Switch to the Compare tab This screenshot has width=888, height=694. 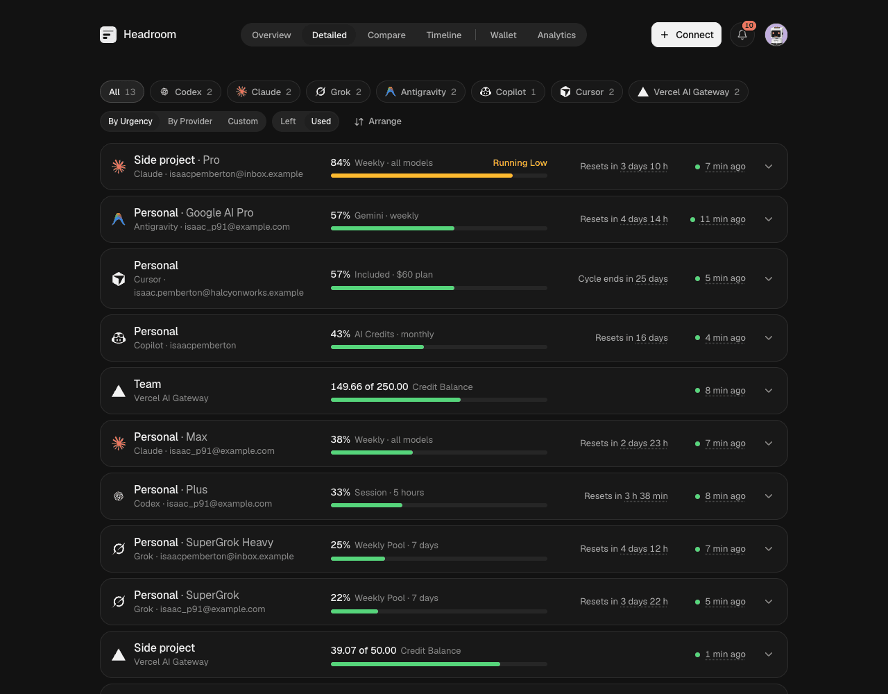pos(386,35)
